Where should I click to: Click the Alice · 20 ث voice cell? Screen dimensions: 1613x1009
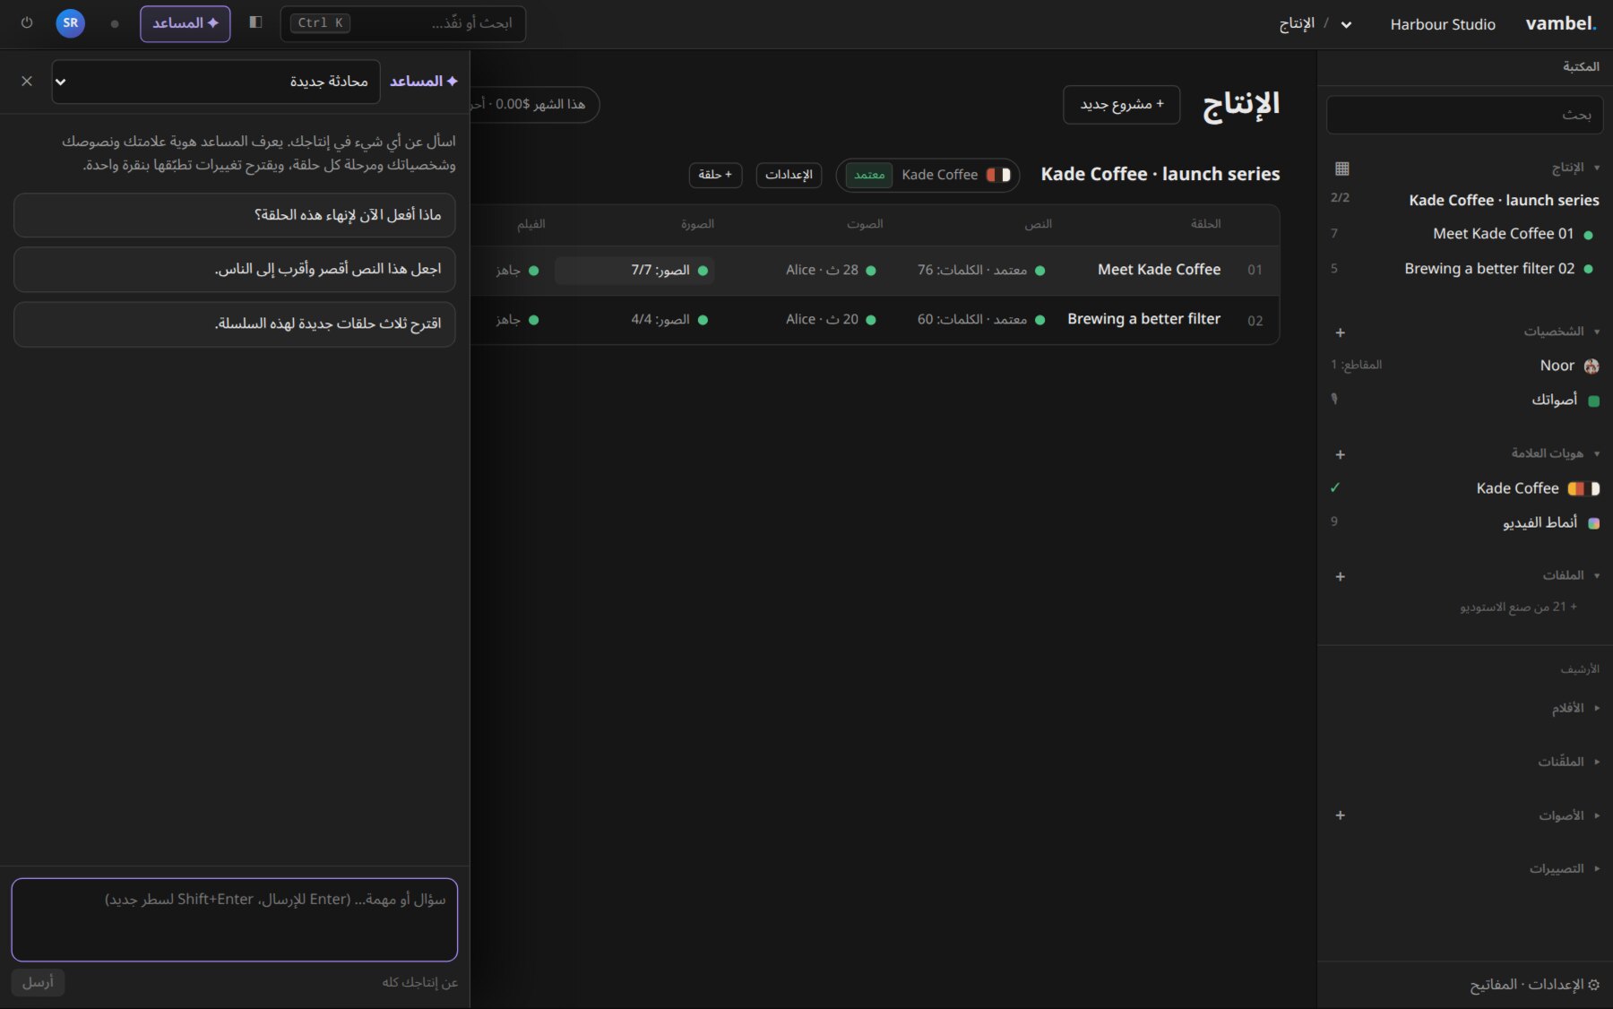coord(831,320)
